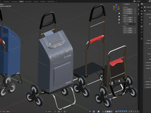Screen dimensions: 151x113
Task: Toggle proportional editing in viewport header
Action: coord(65,111)
